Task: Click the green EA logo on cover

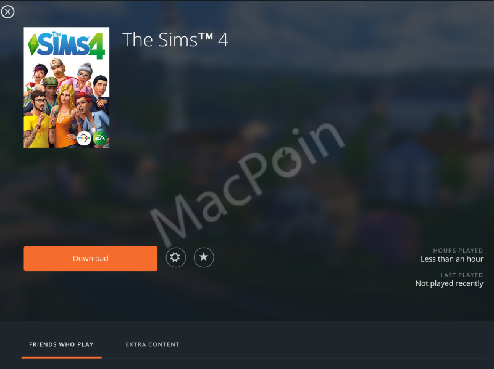Action: tap(100, 138)
